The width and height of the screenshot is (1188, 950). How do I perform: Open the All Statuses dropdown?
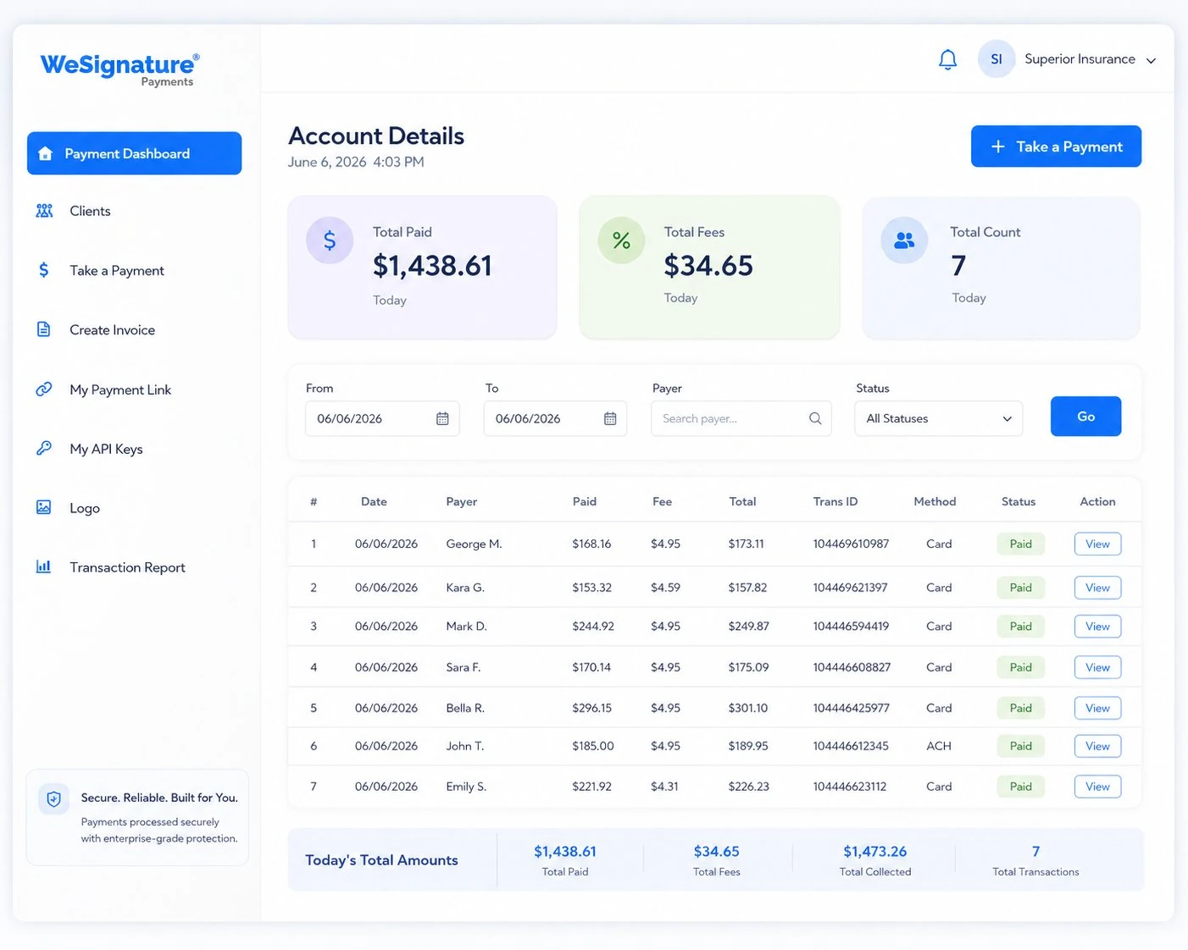coord(939,418)
